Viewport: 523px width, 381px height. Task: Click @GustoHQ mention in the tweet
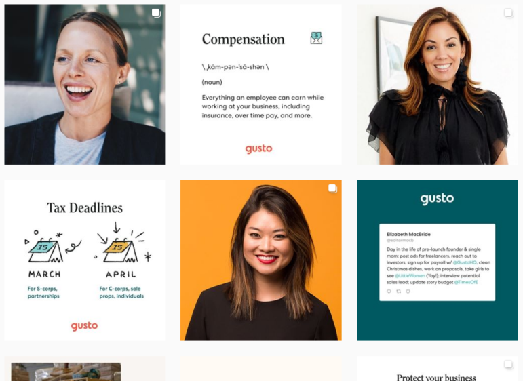[465, 262]
